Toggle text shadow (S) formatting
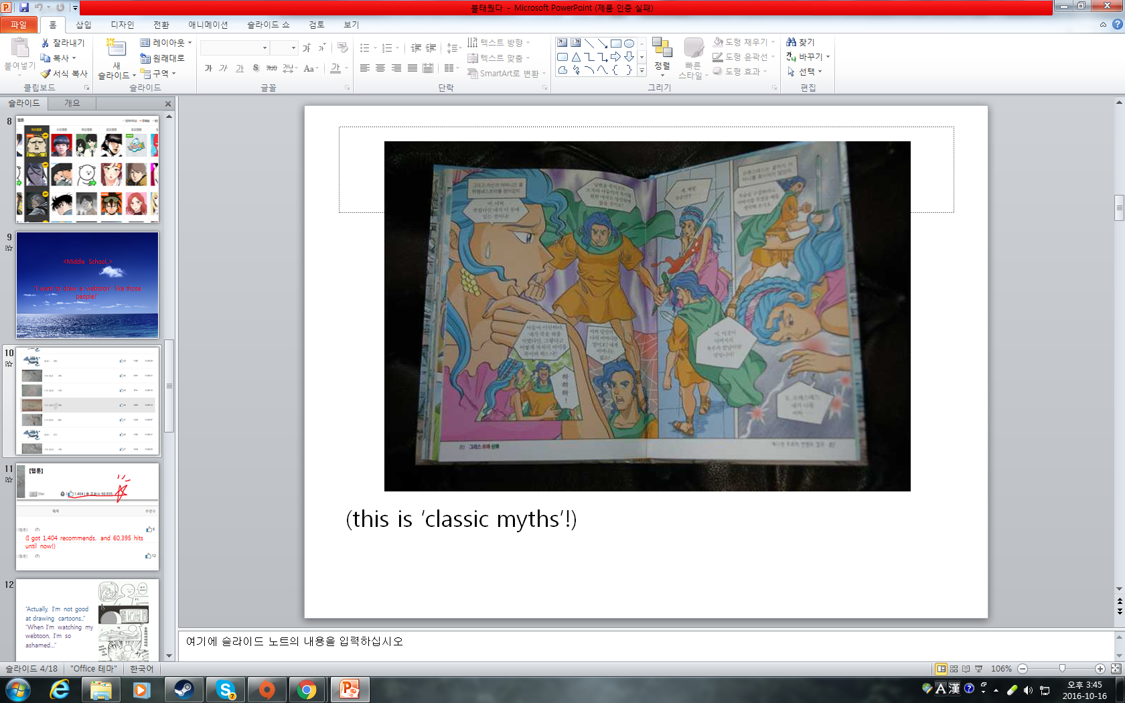The height and width of the screenshot is (703, 1125). click(256, 68)
